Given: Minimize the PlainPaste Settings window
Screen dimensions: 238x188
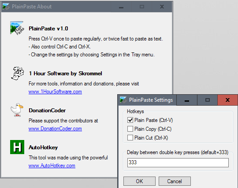Looking at the screenshot, I should (187, 100).
